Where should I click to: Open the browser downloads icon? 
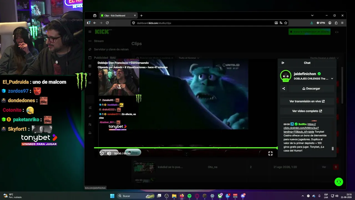312,23
